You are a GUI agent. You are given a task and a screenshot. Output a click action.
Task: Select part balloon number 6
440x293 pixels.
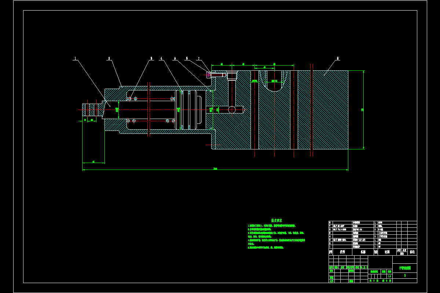point(187,58)
